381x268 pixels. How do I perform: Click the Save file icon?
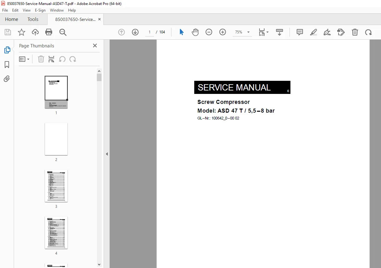coord(8,32)
